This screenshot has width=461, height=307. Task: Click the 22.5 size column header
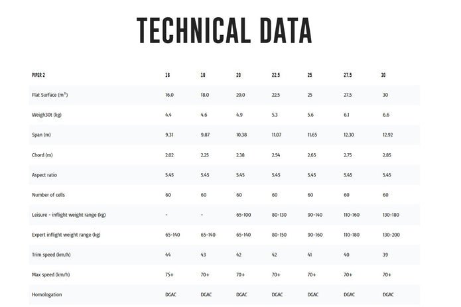pos(276,75)
